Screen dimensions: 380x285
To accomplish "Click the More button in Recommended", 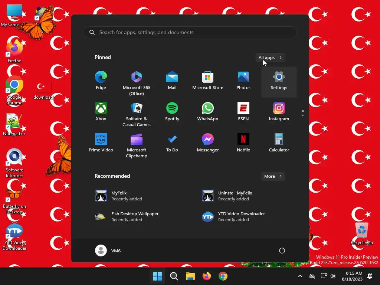I will pyautogui.click(x=273, y=176).
